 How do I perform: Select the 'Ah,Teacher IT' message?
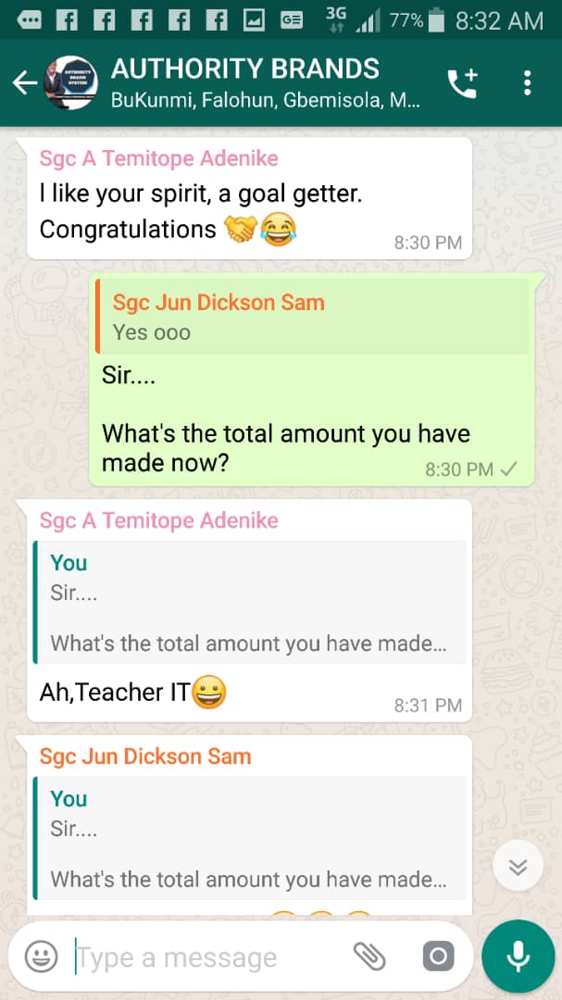click(x=132, y=693)
